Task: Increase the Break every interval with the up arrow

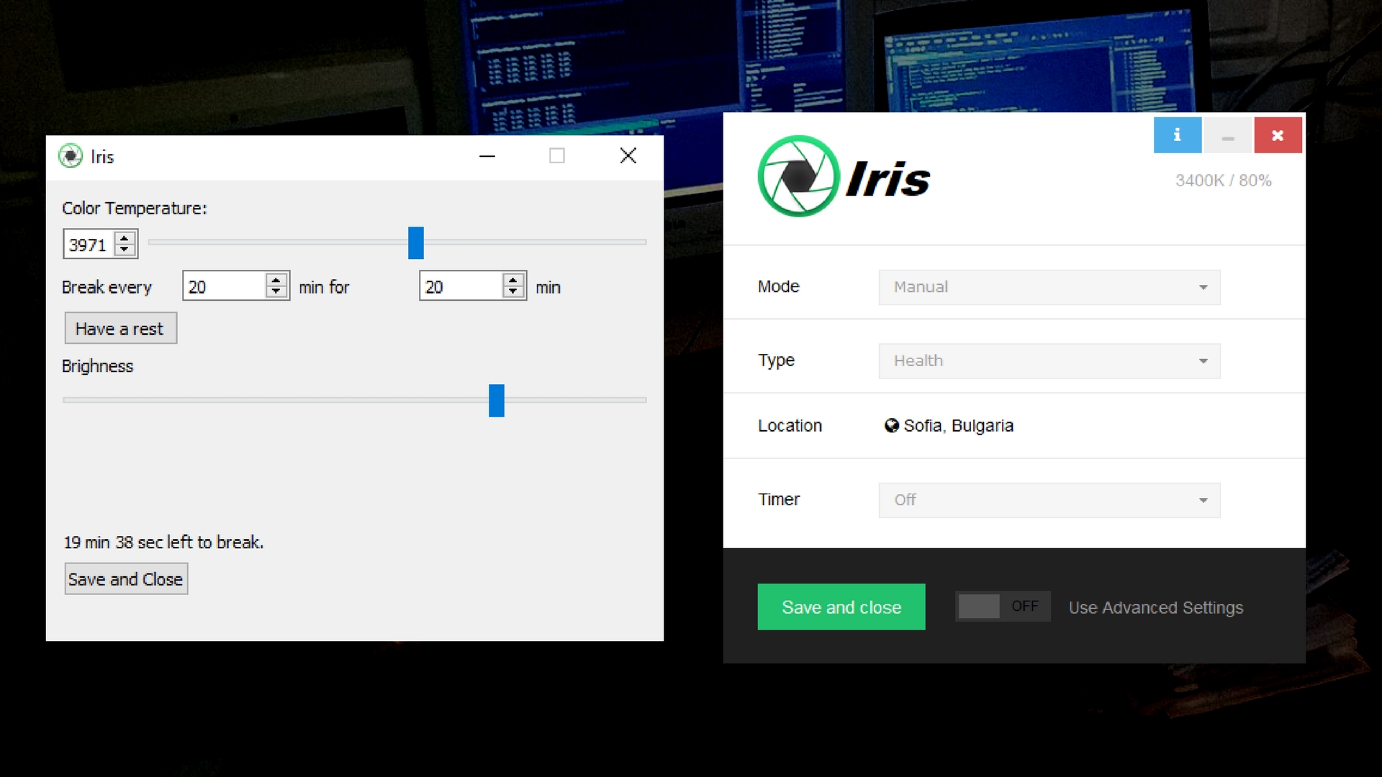Action: (276, 281)
